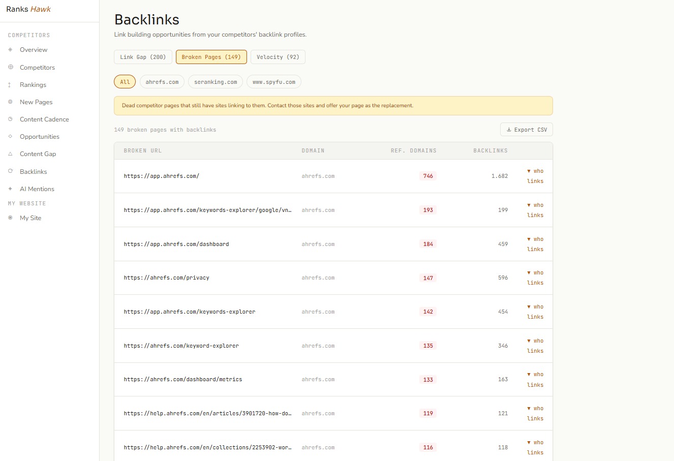Expand who links for ahrefs.com/keyword-explorer
The image size is (674, 461).
pos(535,346)
